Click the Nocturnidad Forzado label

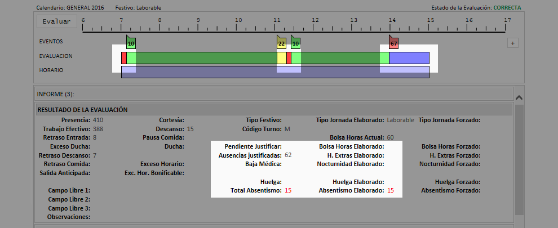pyautogui.click(x=450, y=164)
